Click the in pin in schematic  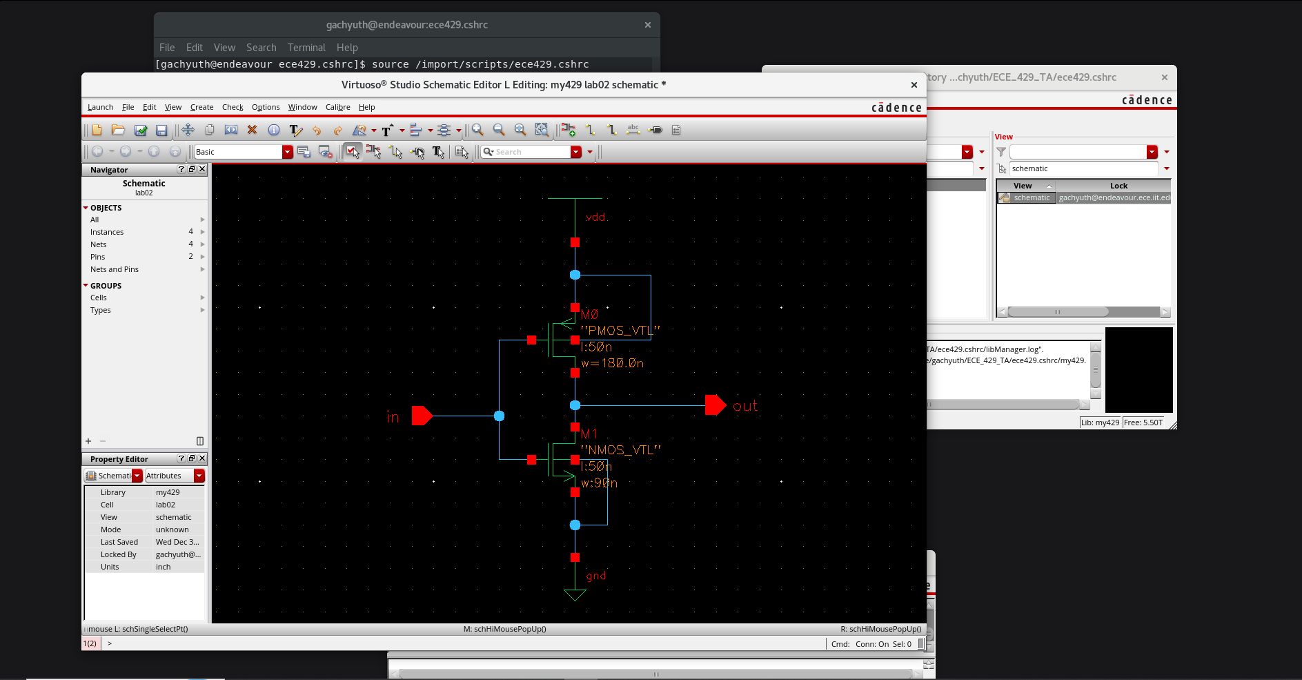[422, 416]
